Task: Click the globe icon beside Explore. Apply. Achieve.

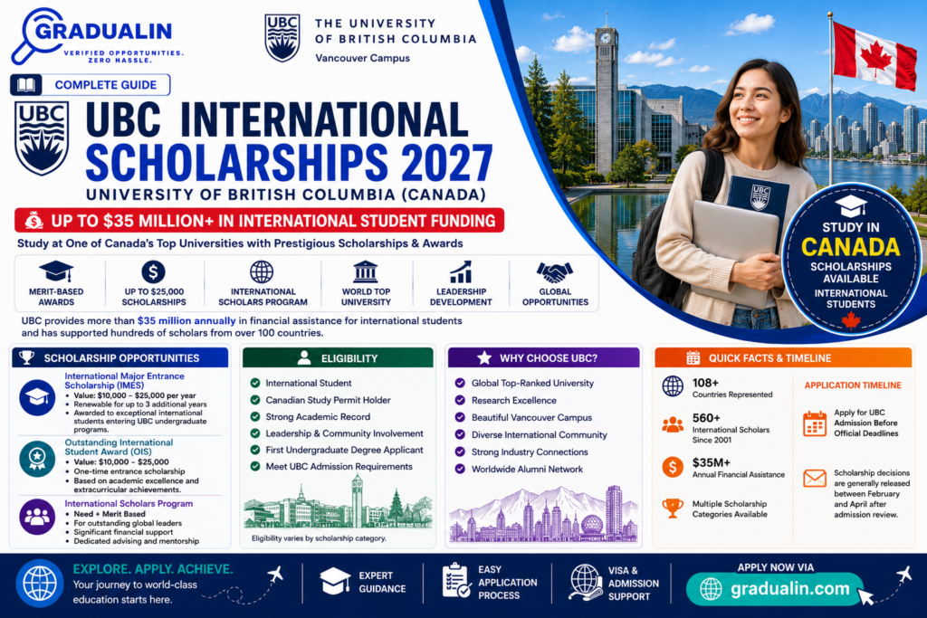Action: [x=40, y=584]
